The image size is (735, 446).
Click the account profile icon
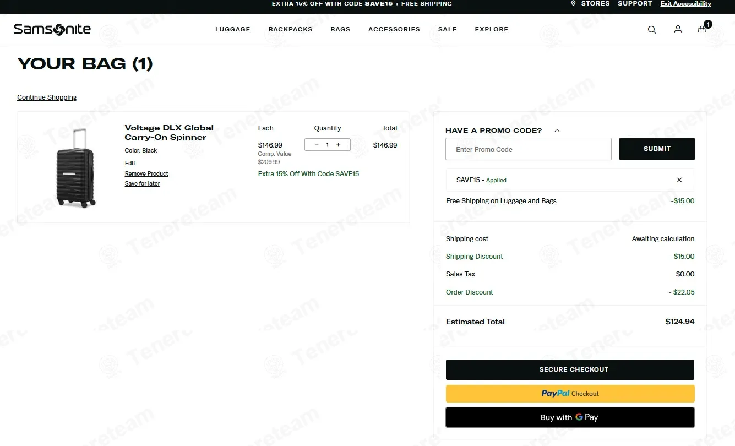(x=678, y=29)
